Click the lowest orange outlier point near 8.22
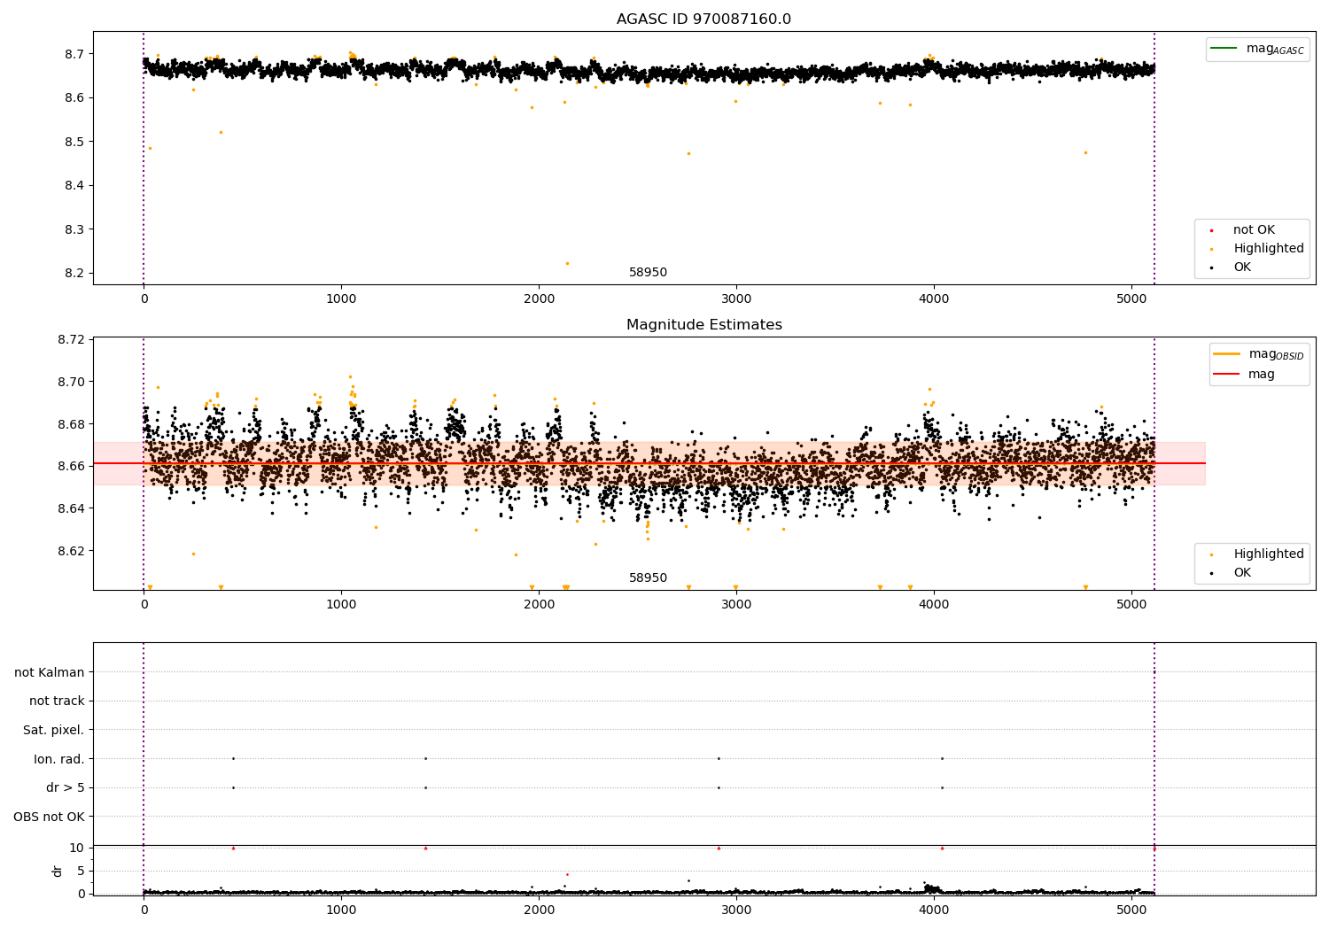 click(x=568, y=263)
